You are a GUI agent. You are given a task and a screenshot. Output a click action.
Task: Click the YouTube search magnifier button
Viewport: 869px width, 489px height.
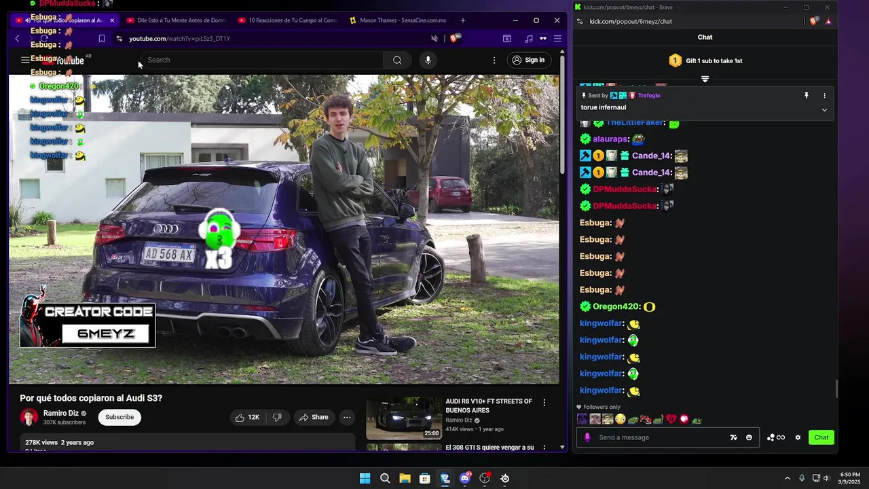tap(397, 60)
